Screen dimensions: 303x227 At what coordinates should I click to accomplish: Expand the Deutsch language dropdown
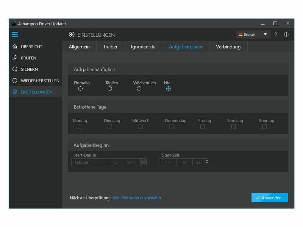tap(253, 35)
